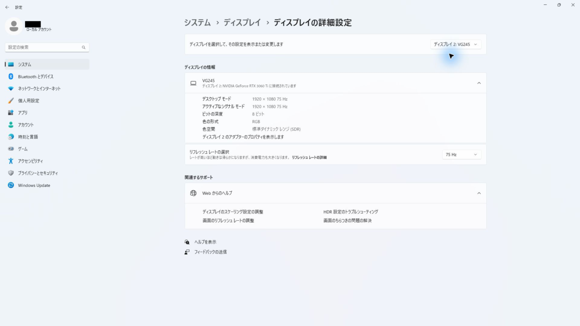Click the プライバシーとセキュリティ shield icon
The image size is (580, 326).
pos(11,173)
